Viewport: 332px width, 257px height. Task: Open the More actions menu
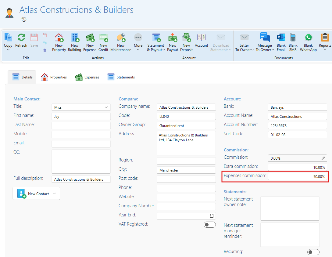pos(138,42)
